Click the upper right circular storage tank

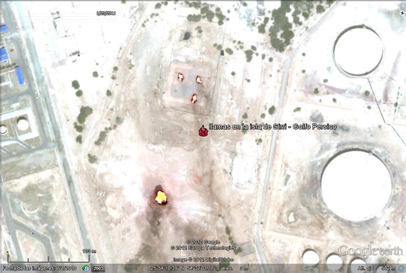(358, 50)
